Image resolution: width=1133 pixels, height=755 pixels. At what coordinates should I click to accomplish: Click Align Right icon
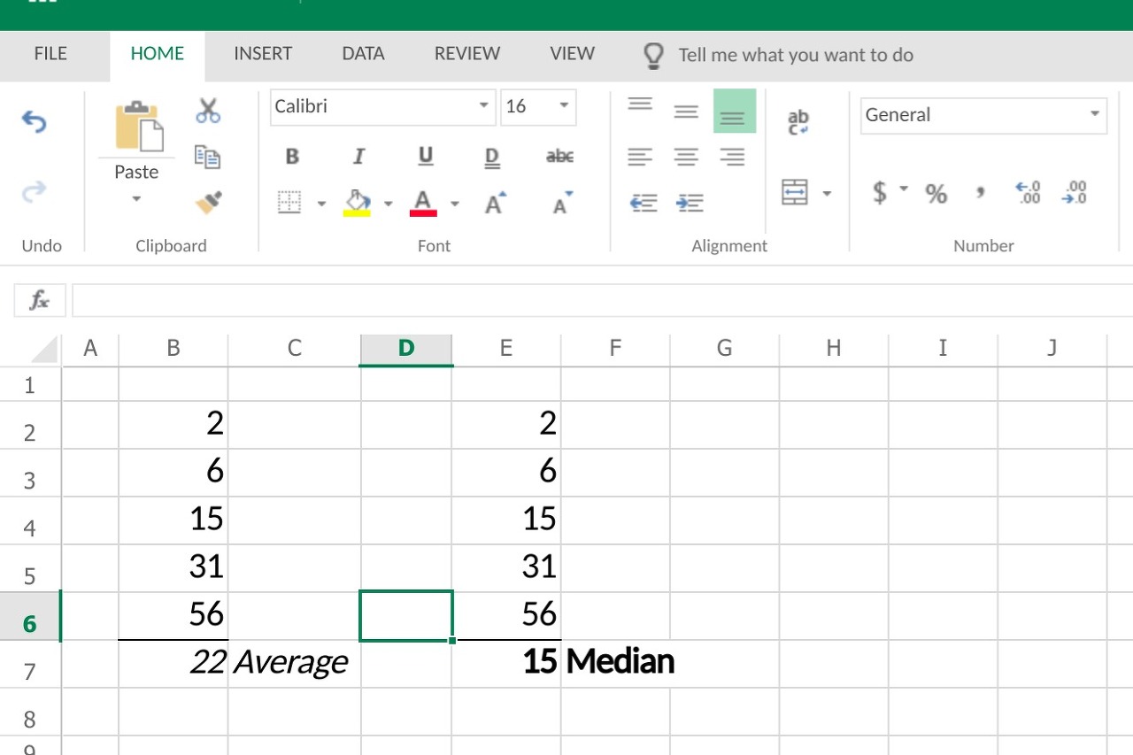coord(732,158)
